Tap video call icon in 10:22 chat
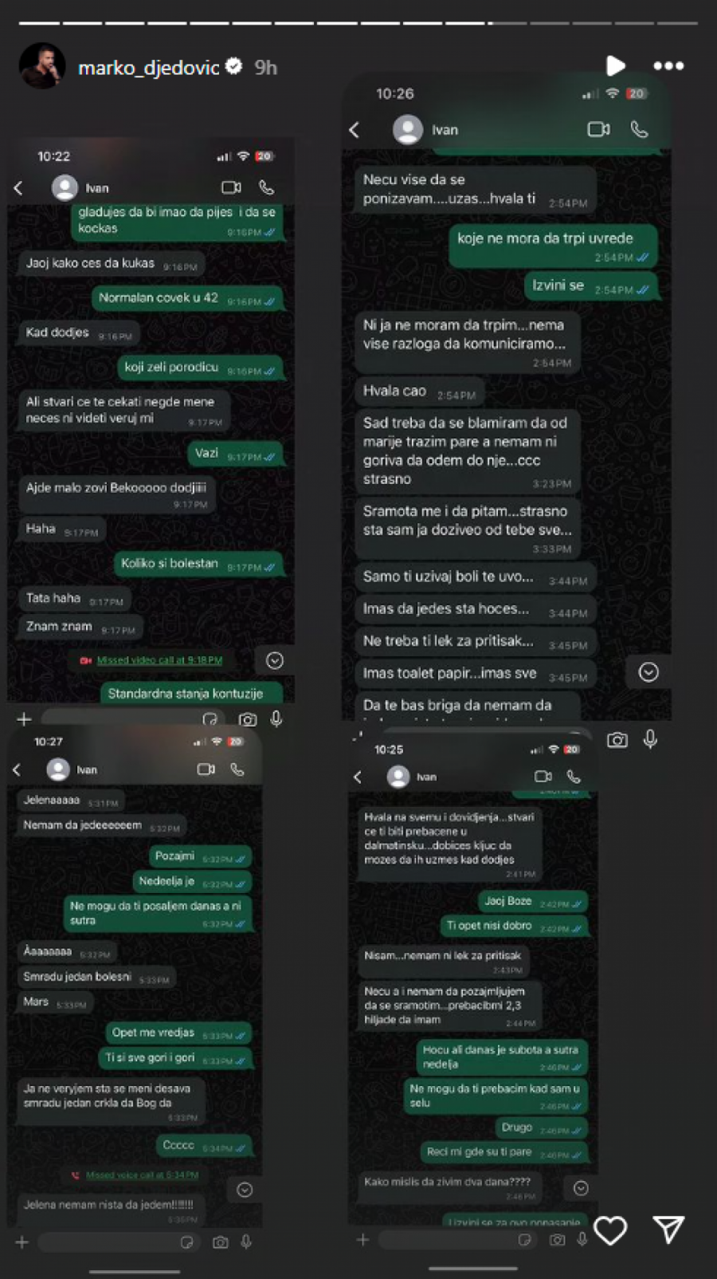This screenshot has width=717, height=1279. click(x=231, y=187)
